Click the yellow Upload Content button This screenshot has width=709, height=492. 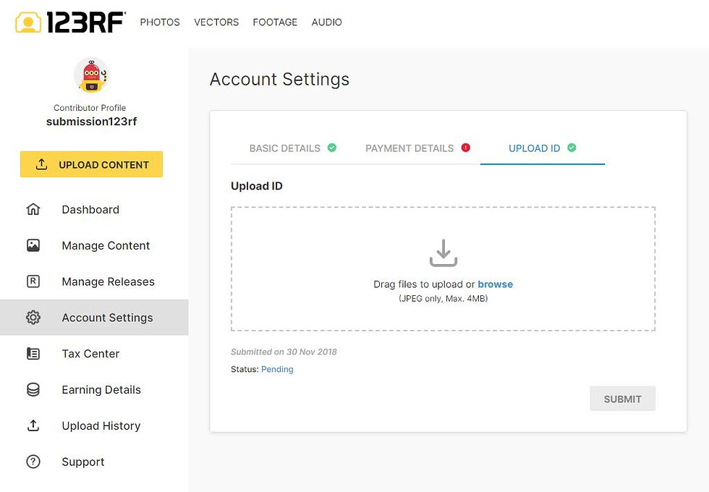tap(91, 164)
